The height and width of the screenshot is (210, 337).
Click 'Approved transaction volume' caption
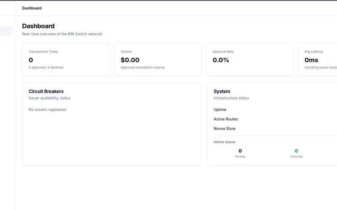click(143, 67)
